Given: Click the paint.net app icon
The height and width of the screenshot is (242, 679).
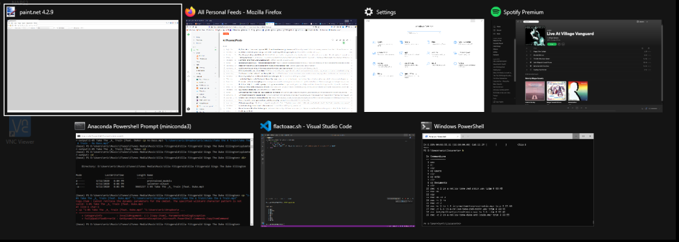Looking at the screenshot, I should [12, 12].
